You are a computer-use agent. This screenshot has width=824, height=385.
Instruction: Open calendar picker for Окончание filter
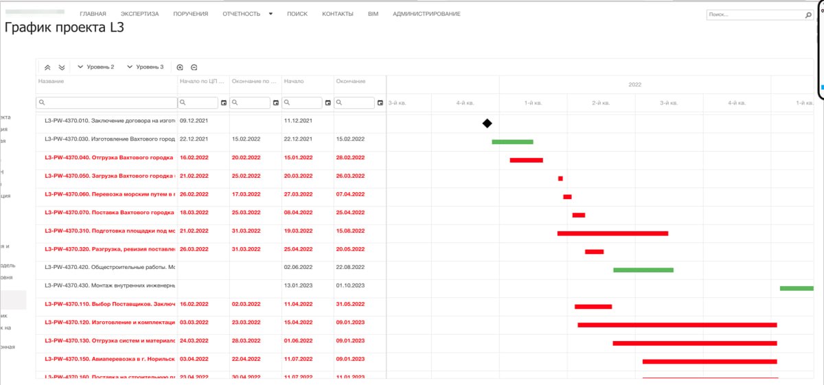(380, 103)
